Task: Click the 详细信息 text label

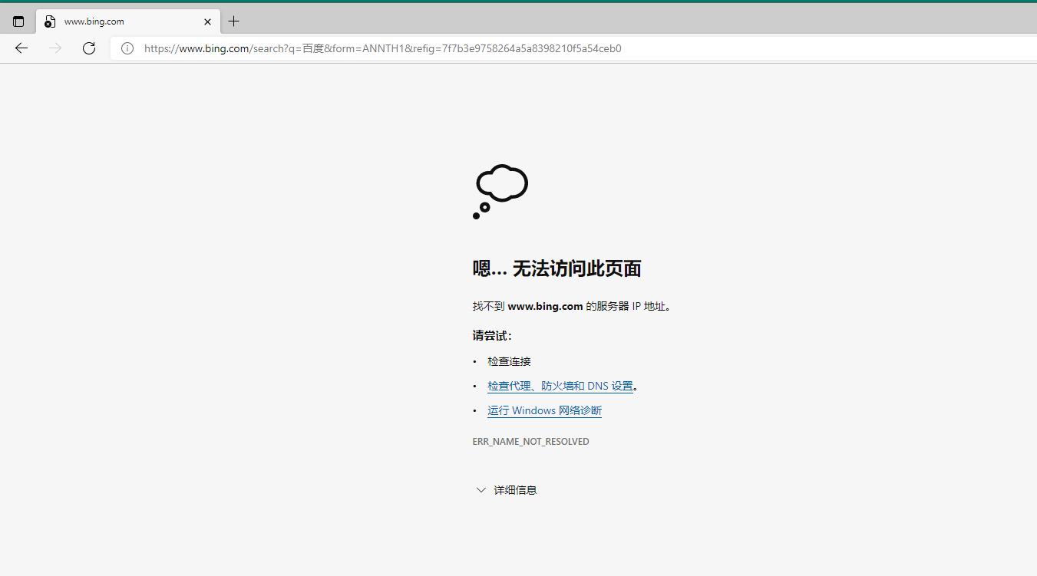Action: coord(515,489)
